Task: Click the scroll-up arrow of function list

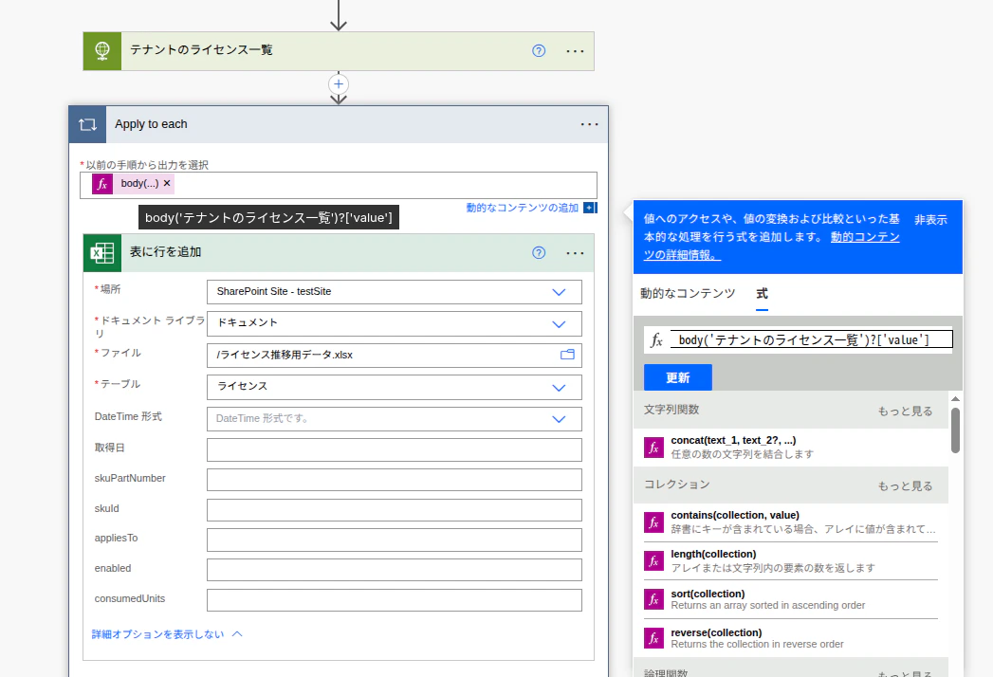Action: (955, 399)
